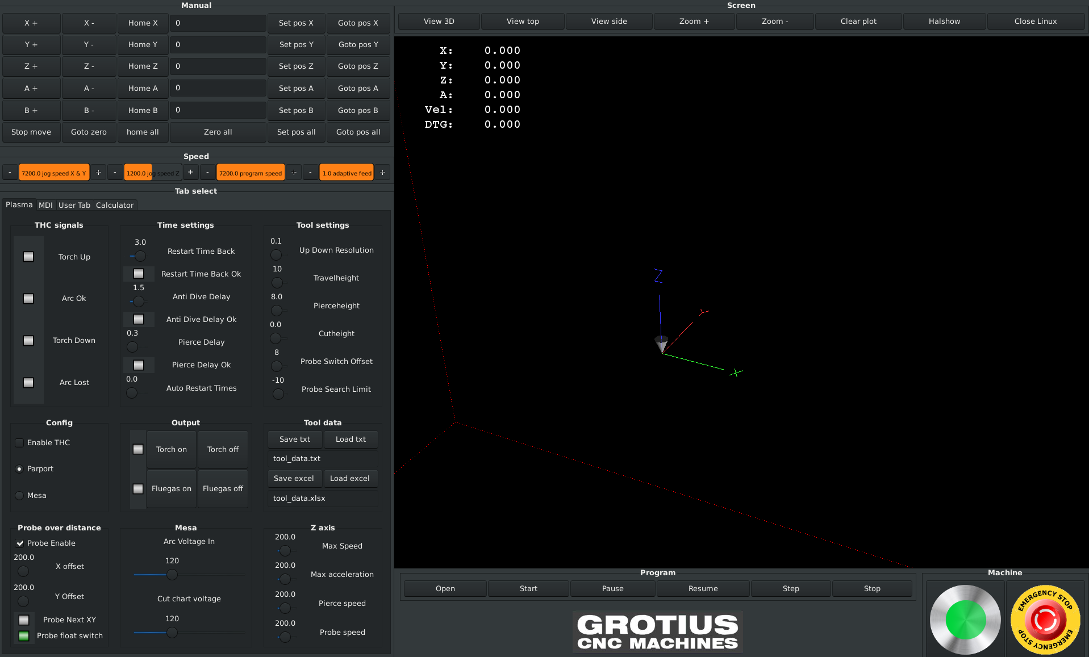The image size is (1089, 657).
Task: Increase adaptive feed with plus
Action: click(382, 173)
